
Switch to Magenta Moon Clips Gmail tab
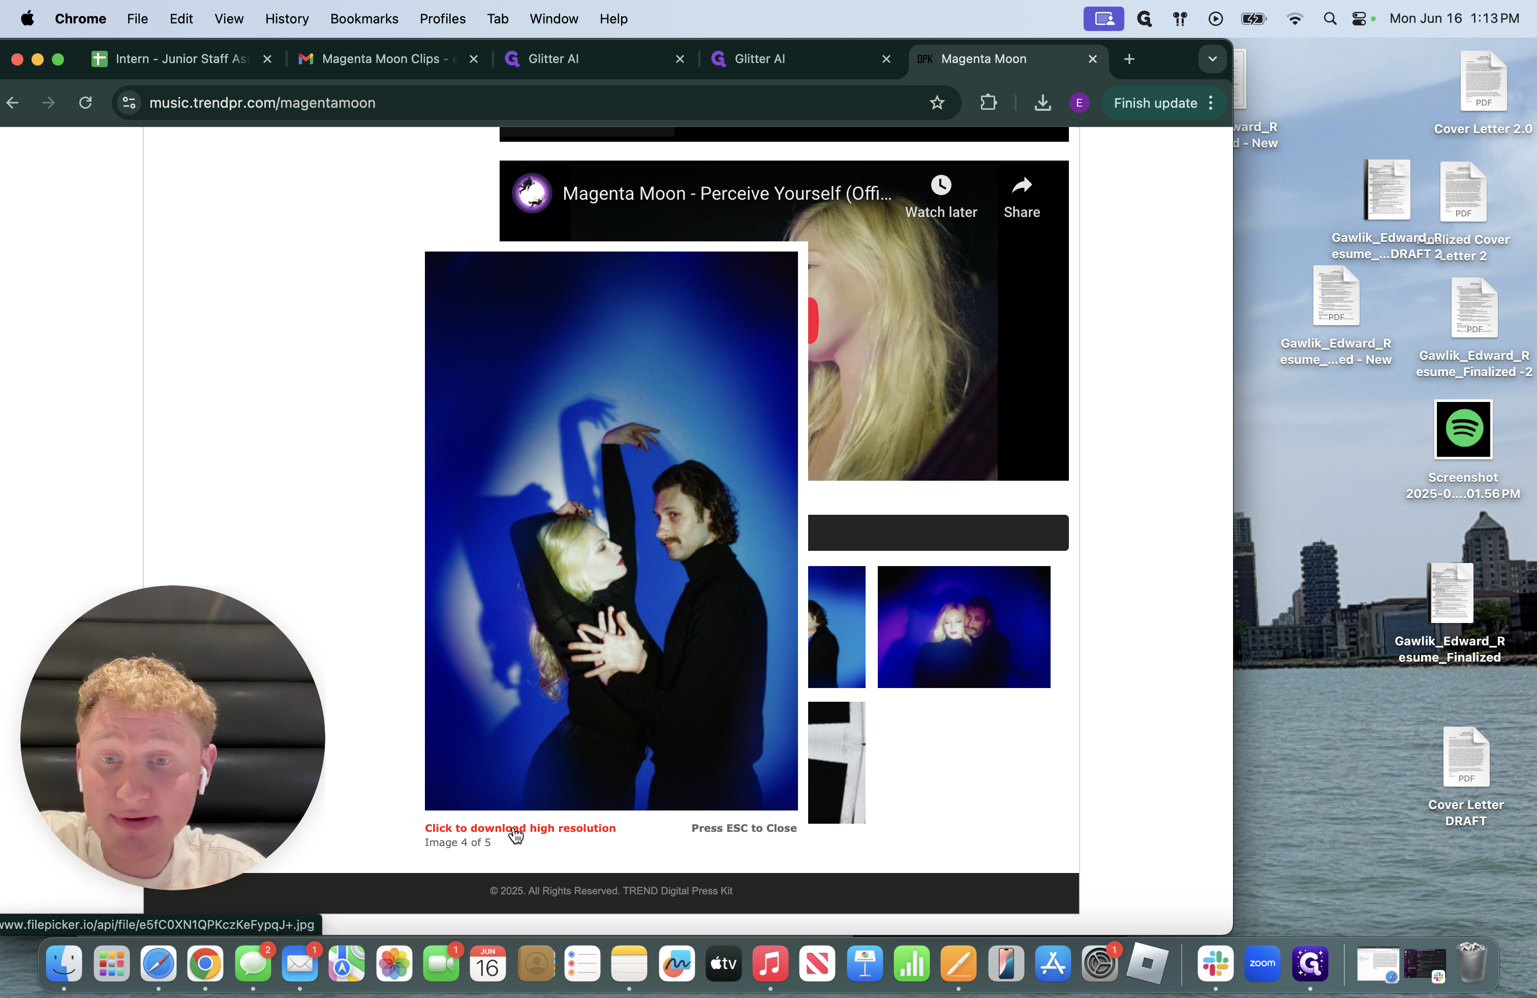[x=388, y=59]
